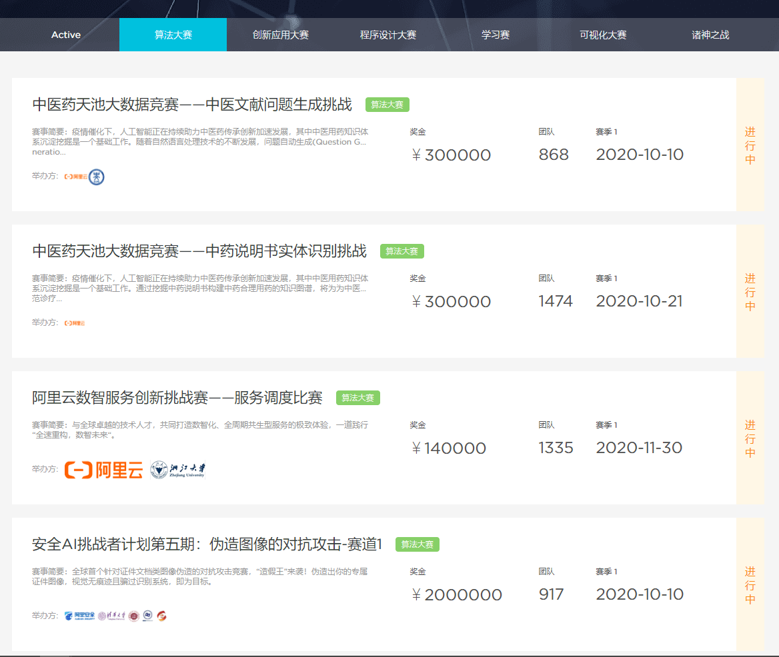The width and height of the screenshot is (779, 657).
Task: Click team count 868
Action: pyautogui.click(x=554, y=155)
